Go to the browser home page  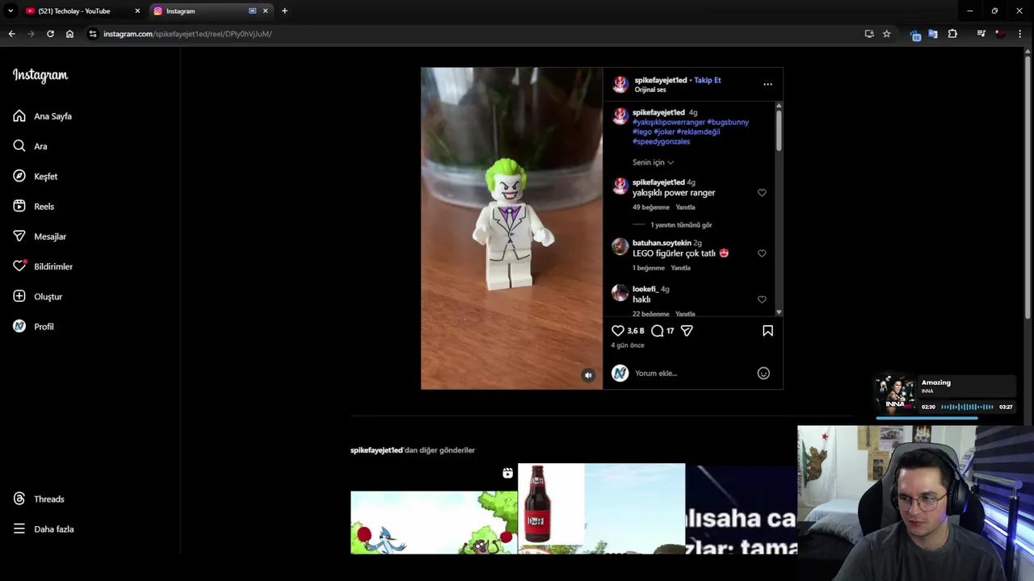pyautogui.click(x=69, y=34)
